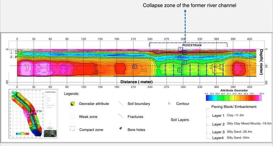Click 'Silty Clay Mixed Mouldy -19.5m' description

coord(249,124)
